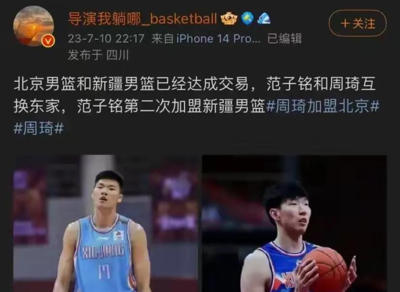Open the poster's sunset profile avatar

[33, 26]
